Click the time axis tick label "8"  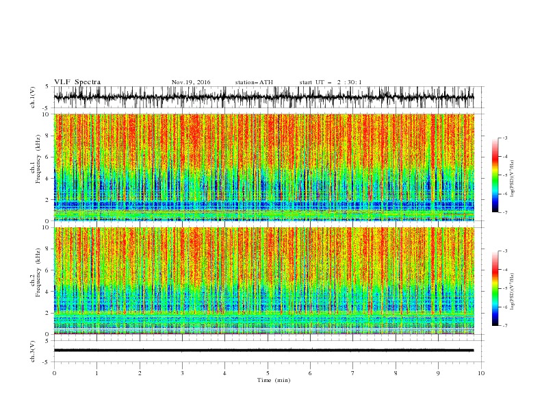point(396,373)
